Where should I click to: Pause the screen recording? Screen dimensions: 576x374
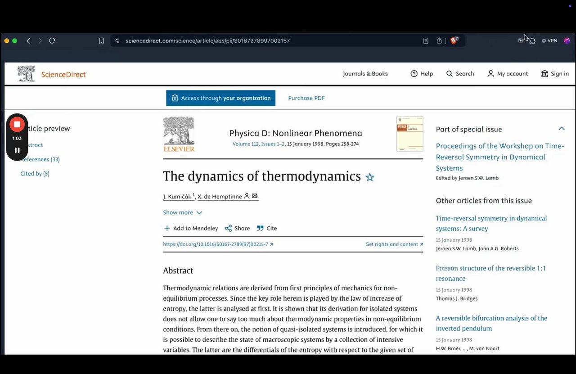click(x=17, y=150)
